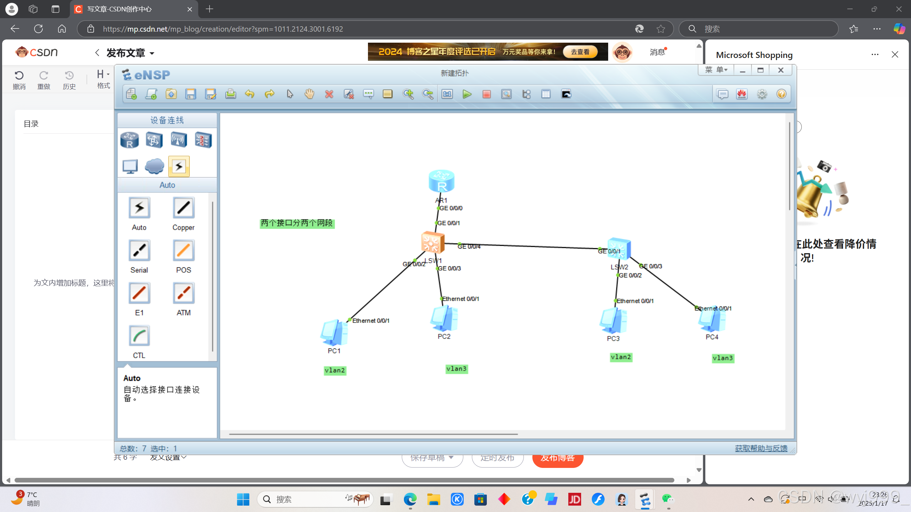Viewport: 911px width, 512px height.
Task: Click the red delete X tool
Action: point(329,94)
